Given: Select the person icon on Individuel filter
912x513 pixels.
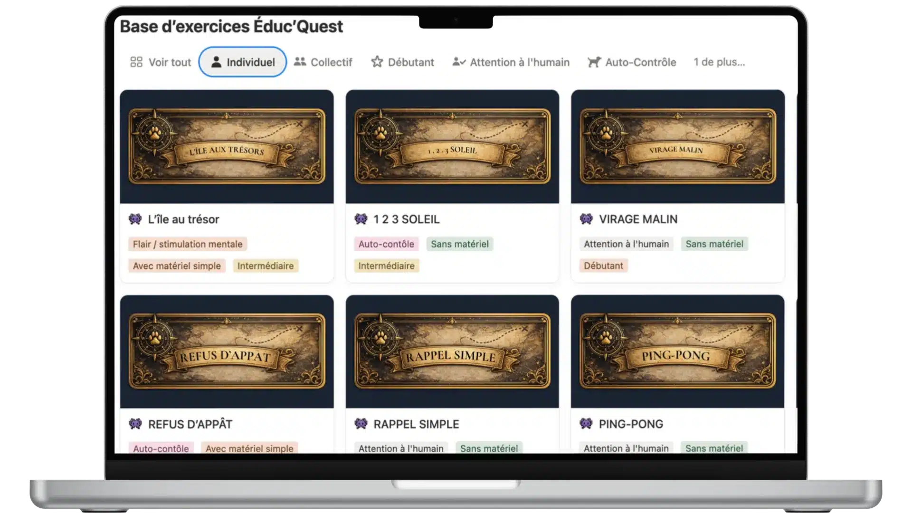Looking at the screenshot, I should (217, 61).
